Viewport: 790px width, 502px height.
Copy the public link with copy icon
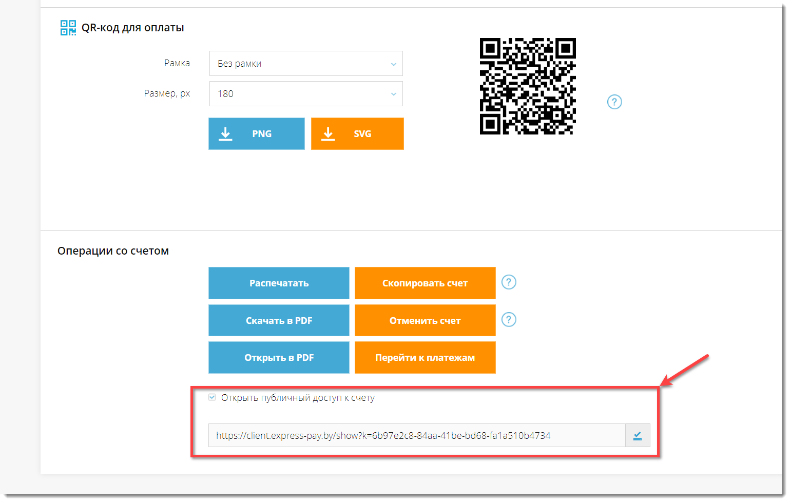tap(638, 436)
